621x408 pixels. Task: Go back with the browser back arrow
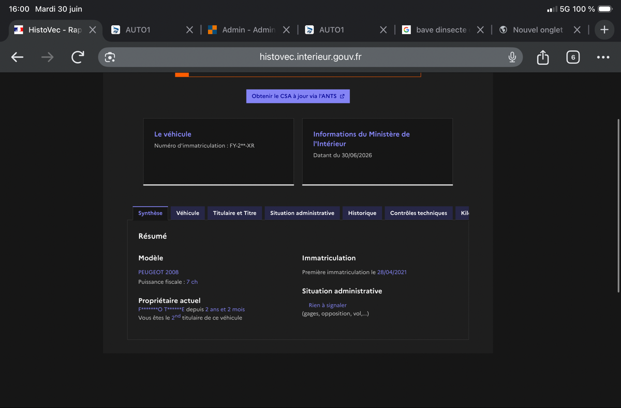coord(18,57)
